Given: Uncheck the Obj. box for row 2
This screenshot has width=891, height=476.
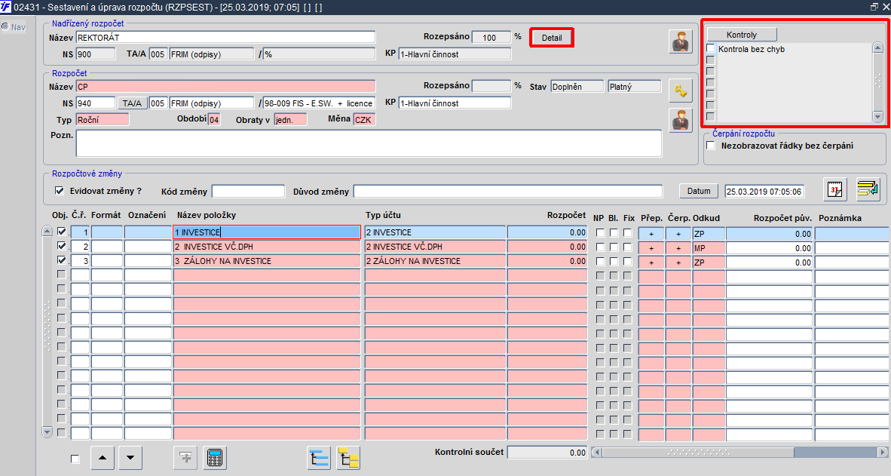Looking at the screenshot, I should pyautogui.click(x=61, y=246).
